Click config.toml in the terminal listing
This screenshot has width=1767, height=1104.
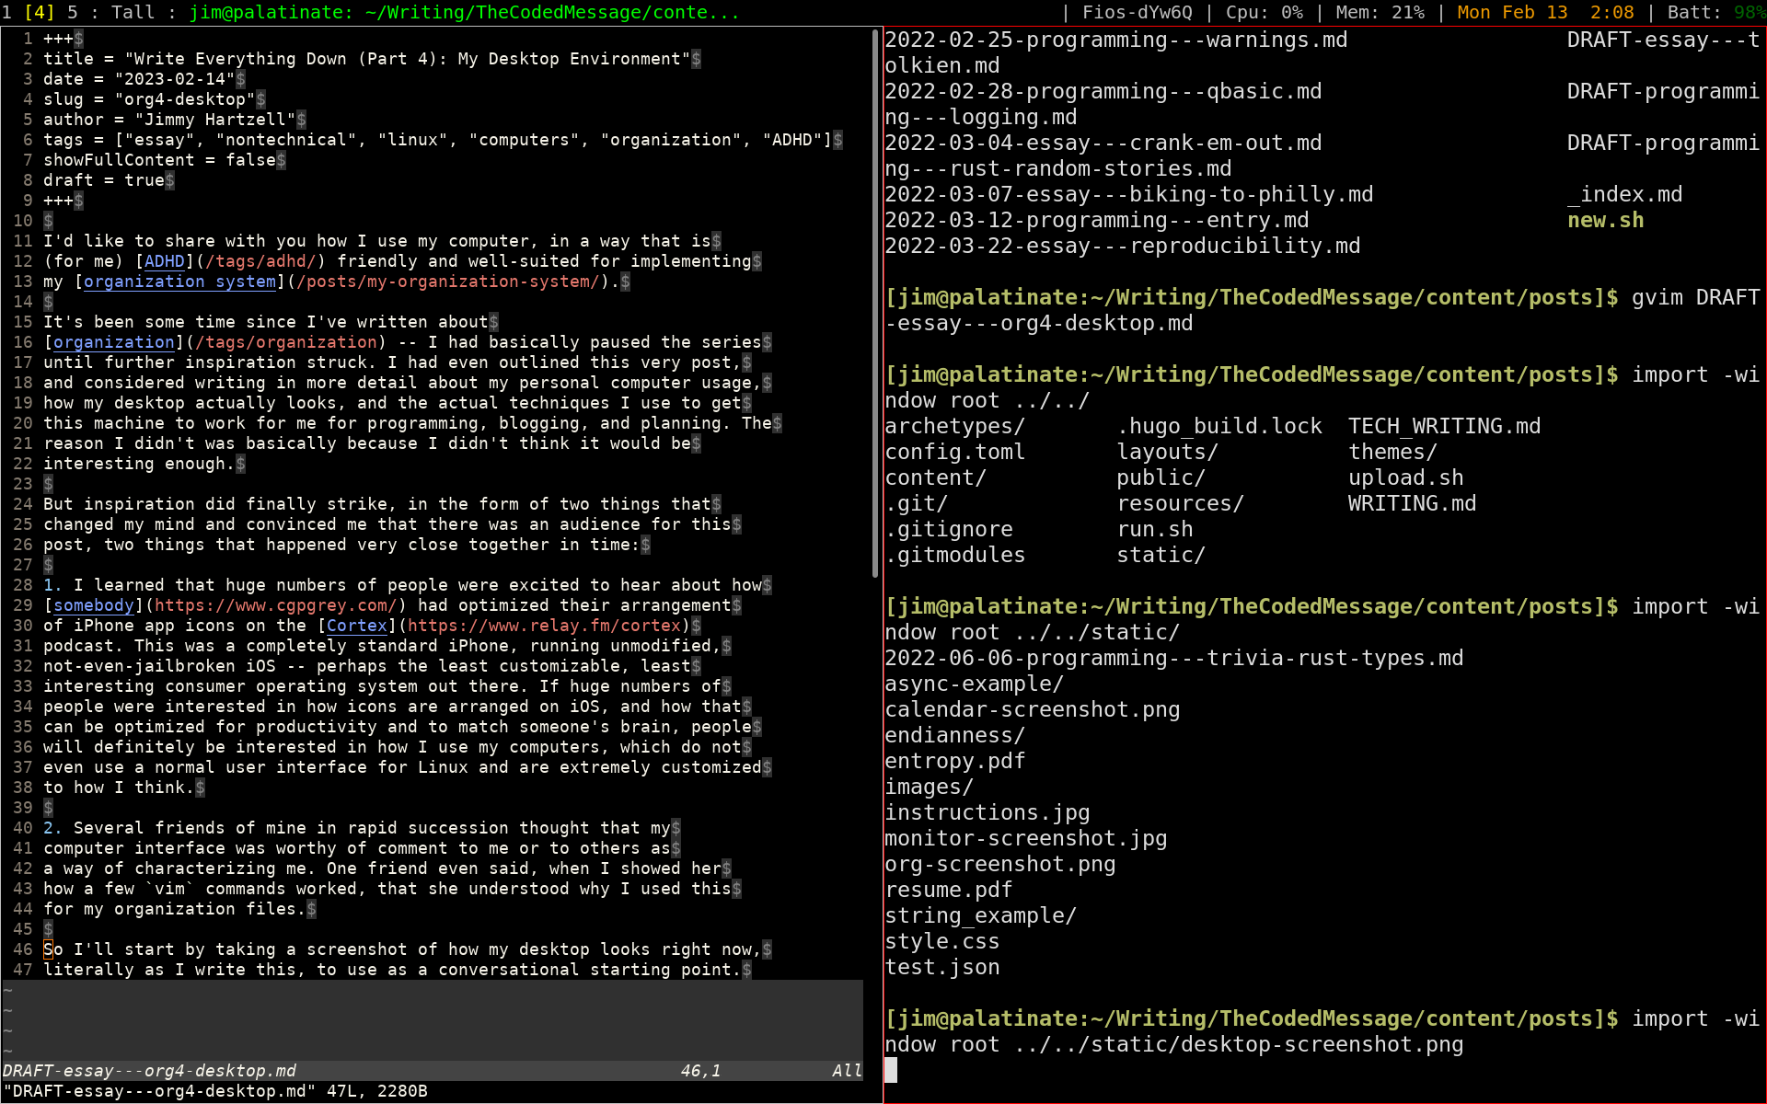955,452
